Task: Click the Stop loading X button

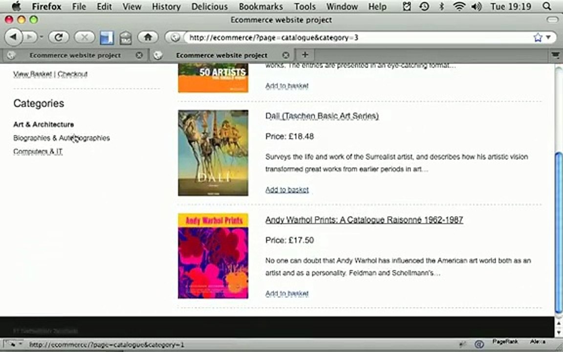Action: (85, 37)
